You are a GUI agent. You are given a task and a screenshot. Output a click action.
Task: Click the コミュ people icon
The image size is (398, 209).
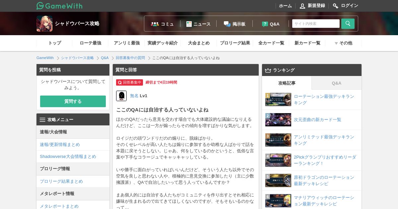(x=155, y=24)
